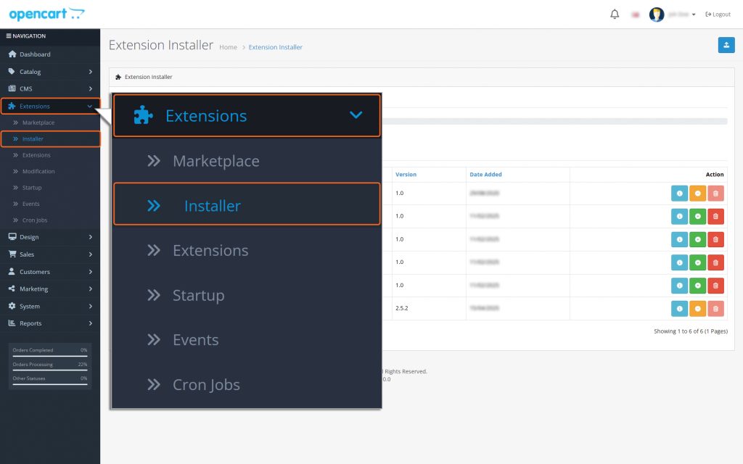View info for the first listed extension
The image size is (743, 464).
tap(679, 193)
